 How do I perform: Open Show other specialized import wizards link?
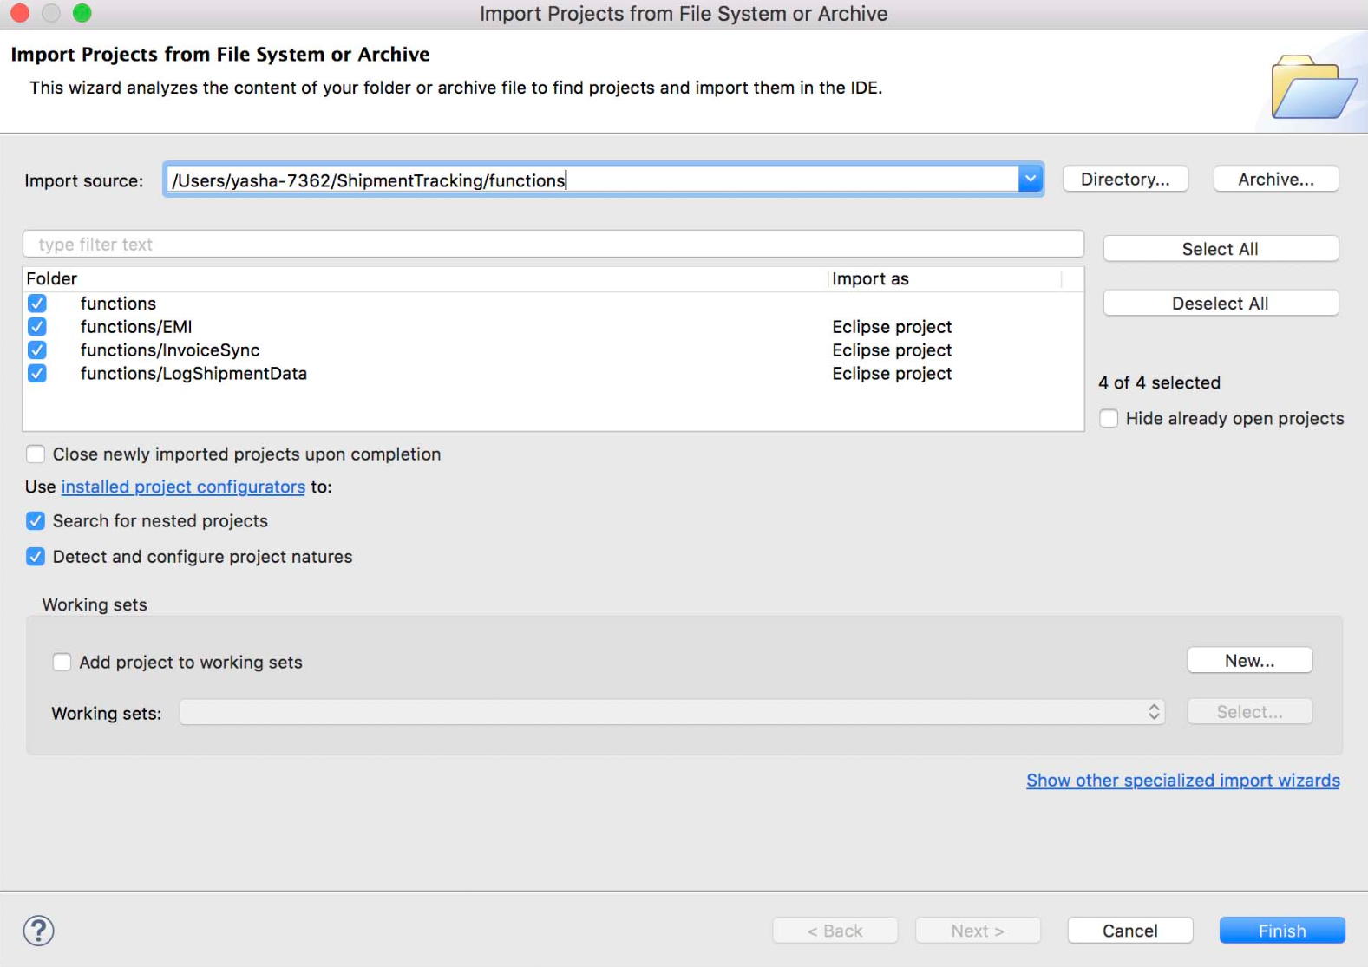tap(1183, 781)
